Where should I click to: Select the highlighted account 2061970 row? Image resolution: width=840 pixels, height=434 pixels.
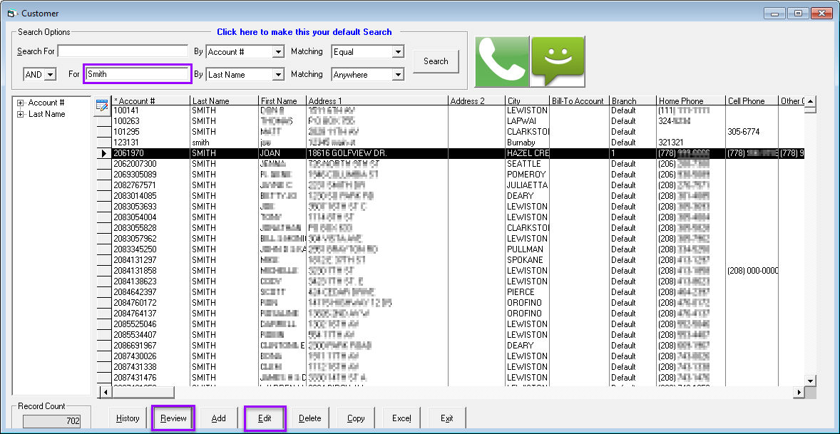pos(458,153)
